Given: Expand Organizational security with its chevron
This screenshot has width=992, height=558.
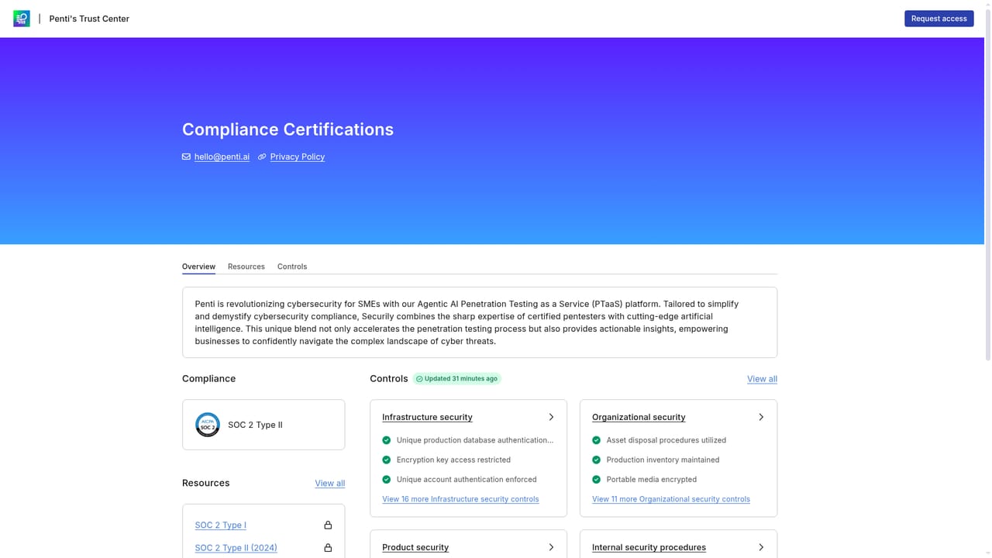Looking at the screenshot, I should point(761,417).
